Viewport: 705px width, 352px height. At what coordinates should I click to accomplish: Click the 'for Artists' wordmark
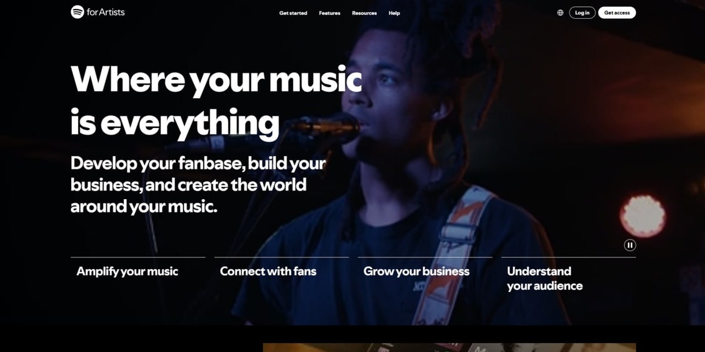pyautogui.click(x=106, y=12)
